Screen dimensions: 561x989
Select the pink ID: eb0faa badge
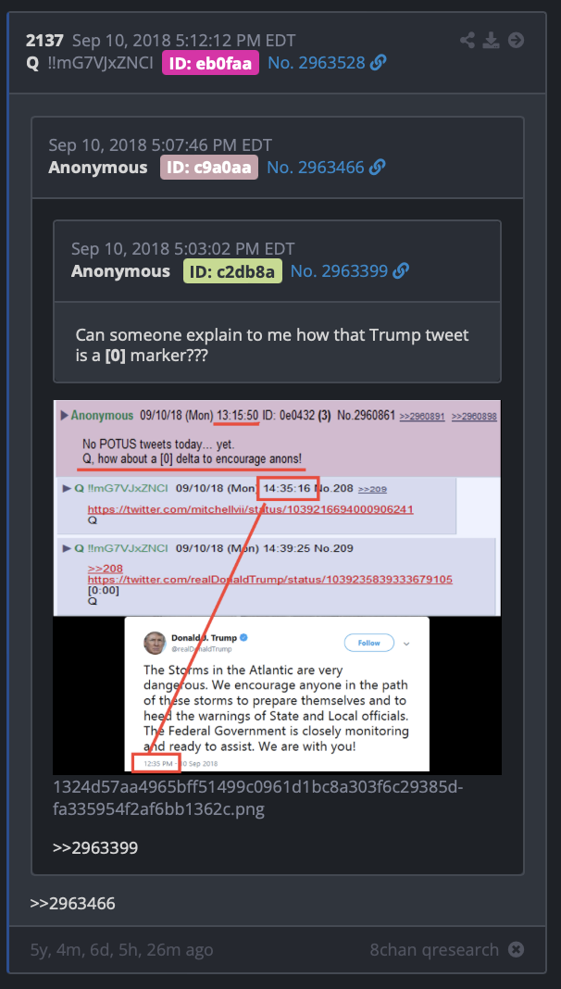[x=210, y=63]
